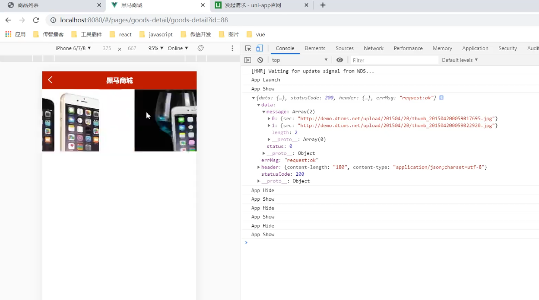This screenshot has width=539, height=300.
Task: Open the react bookmark folder
Action: pos(121,35)
